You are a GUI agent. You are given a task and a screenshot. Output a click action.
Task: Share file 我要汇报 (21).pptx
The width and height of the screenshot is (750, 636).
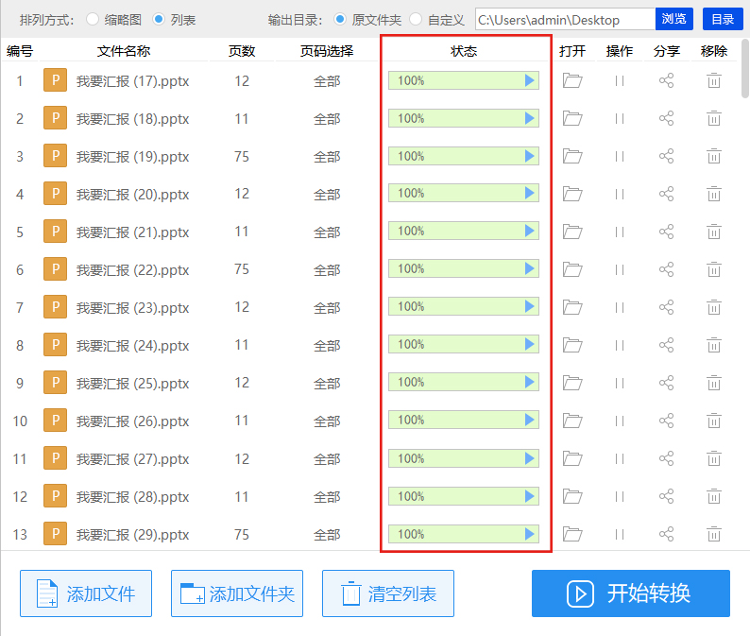[x=666, y=232]
